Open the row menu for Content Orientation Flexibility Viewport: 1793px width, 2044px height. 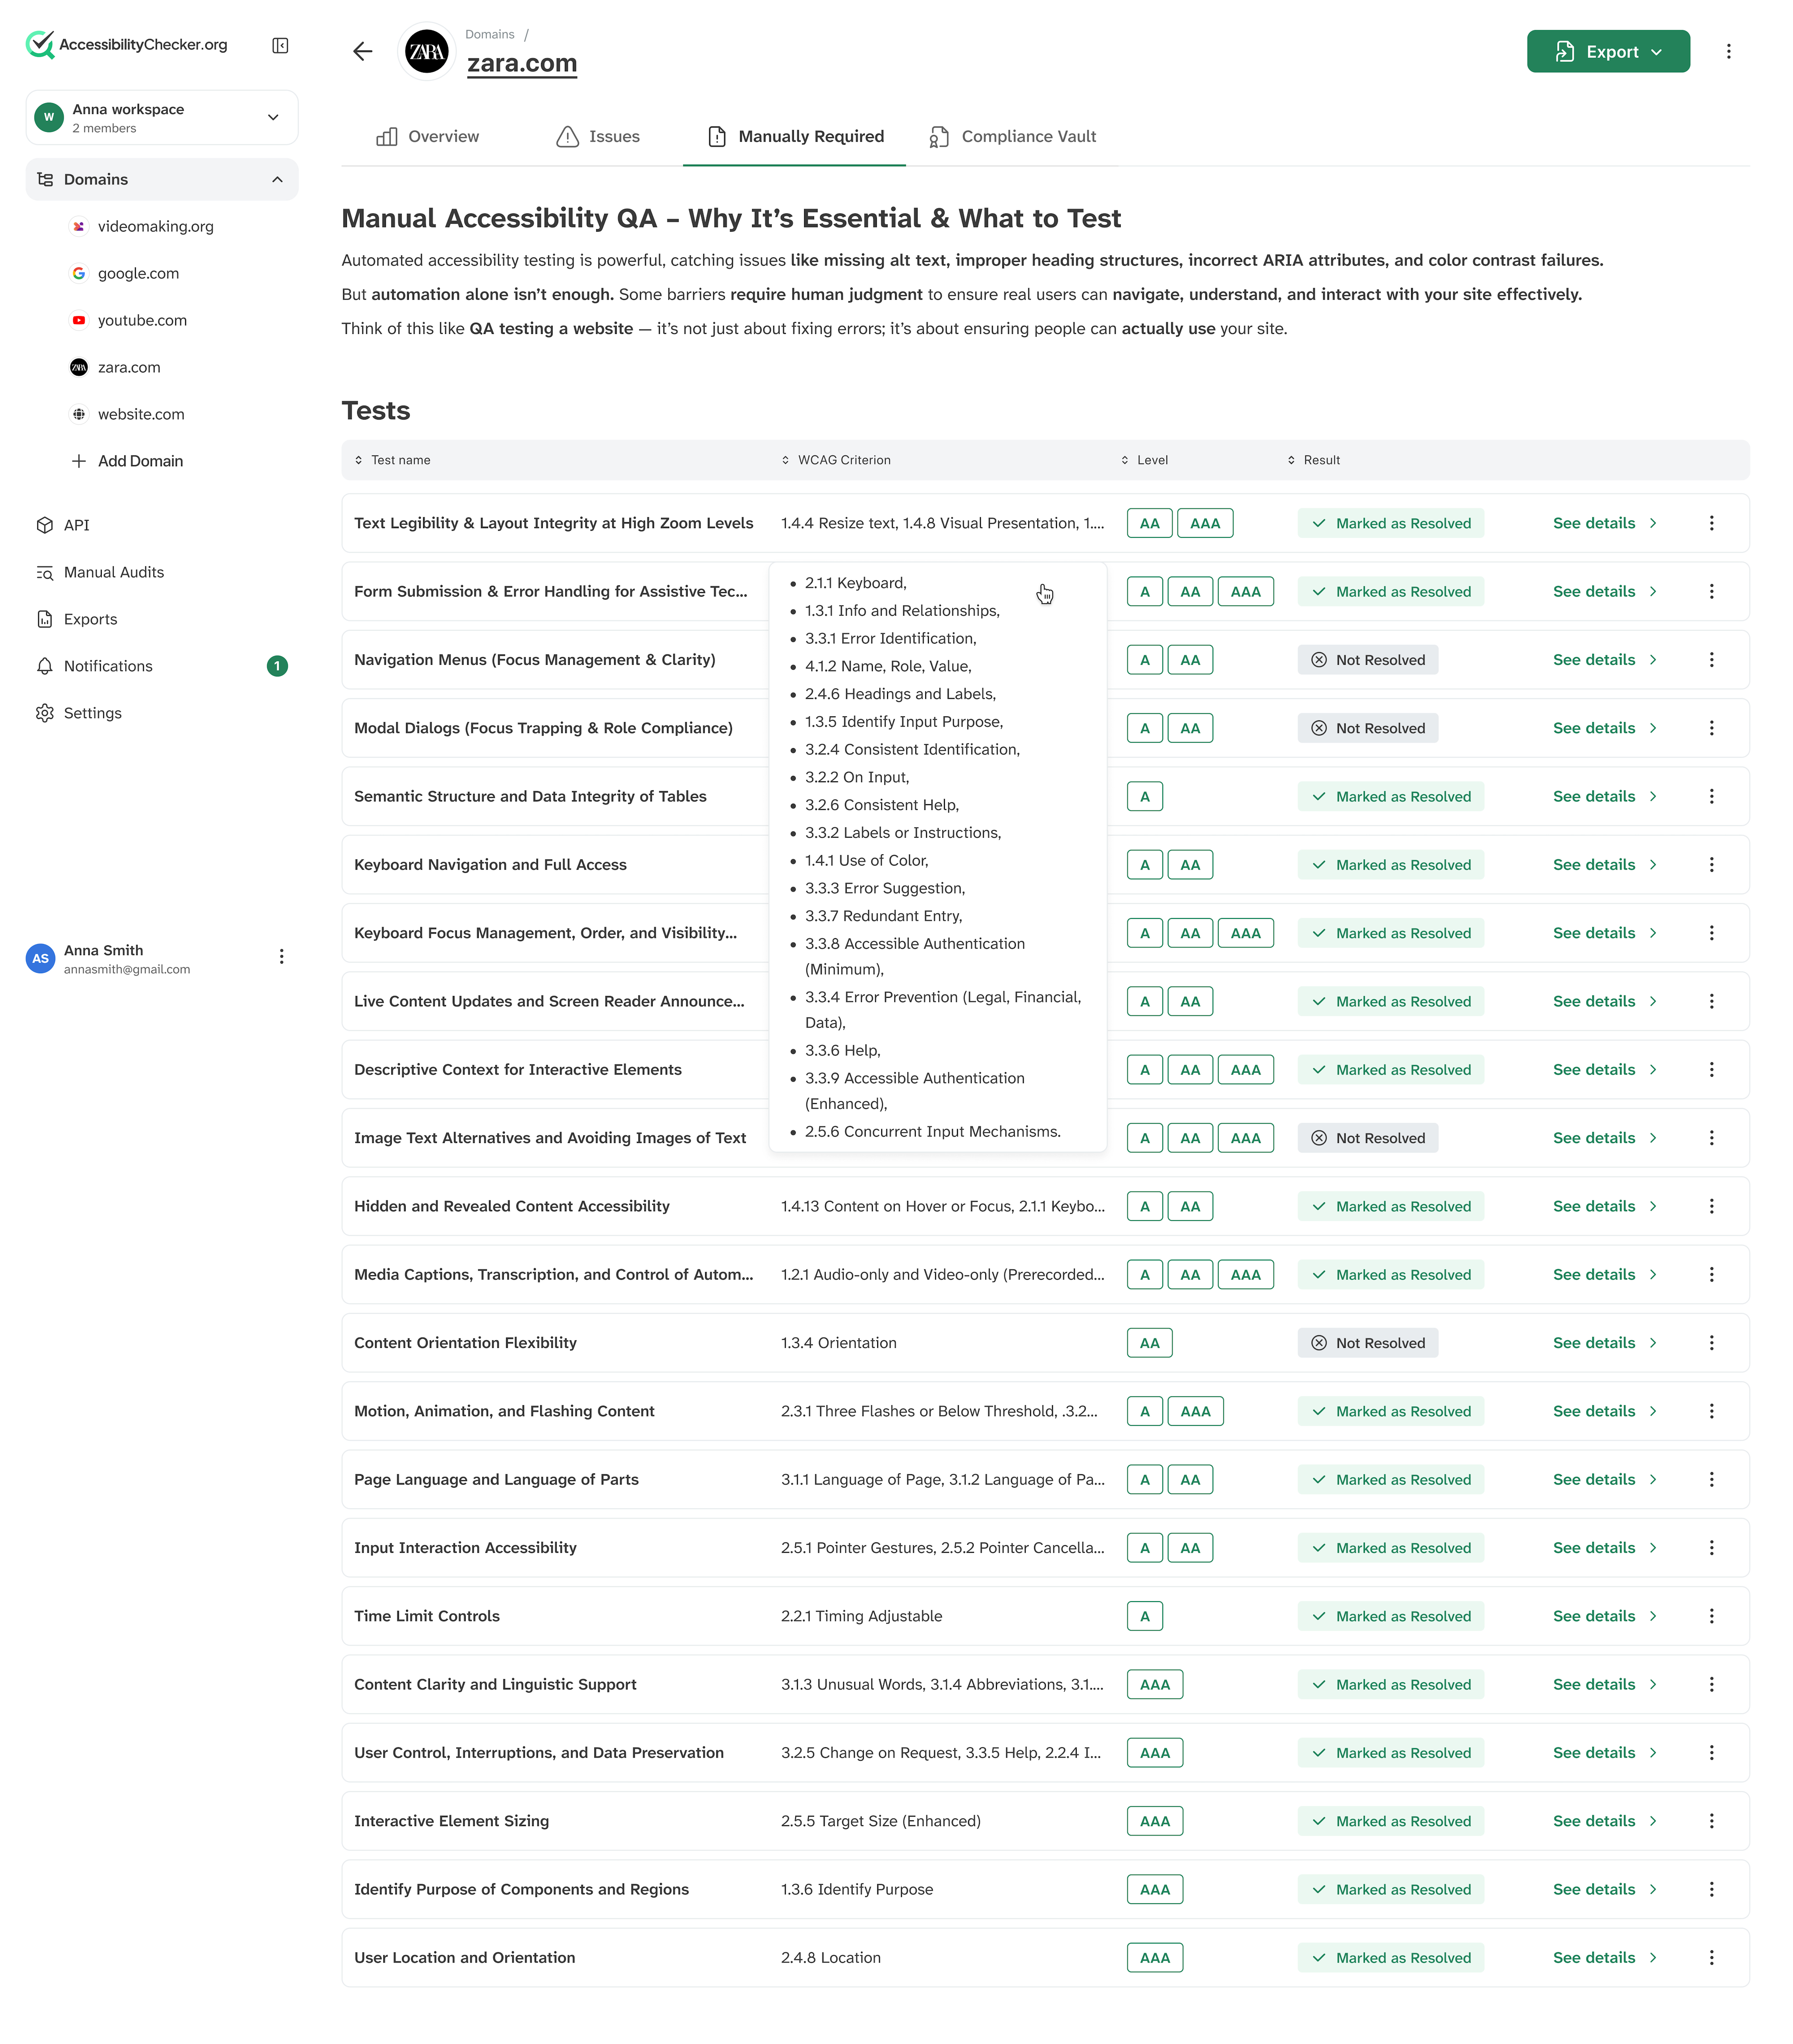pos(1711,1343)
